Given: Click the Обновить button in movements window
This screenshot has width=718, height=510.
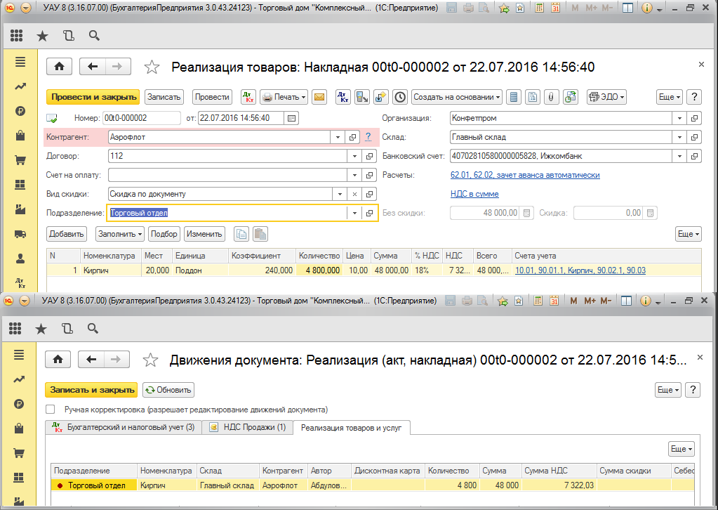Looking at the screenshot, I should 168,390.
